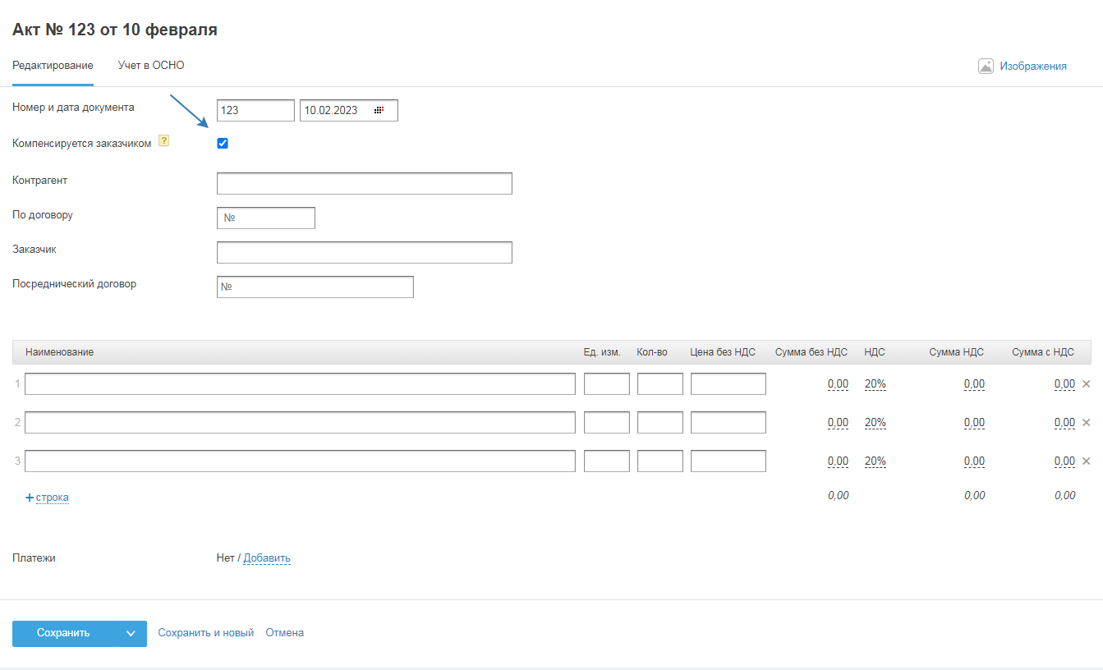Click the Заказчик input field
1103x670 pixels.
point(364,252)
